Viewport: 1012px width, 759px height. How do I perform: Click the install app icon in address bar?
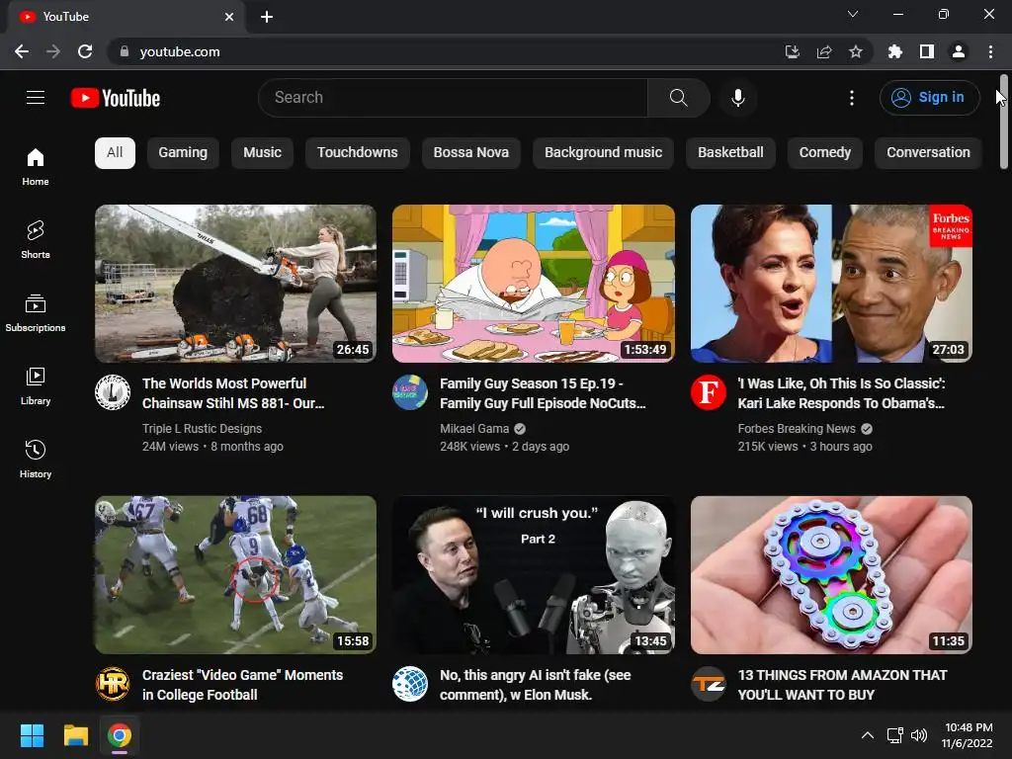(792, 51)
